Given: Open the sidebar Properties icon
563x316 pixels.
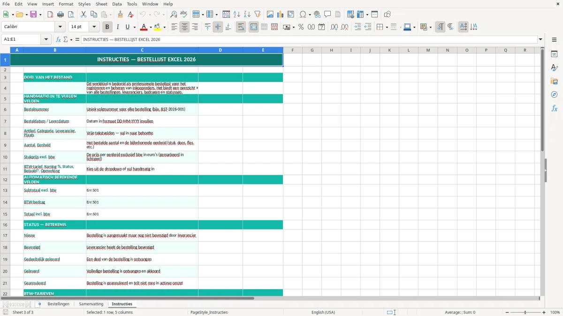Looking at the screenshot, I should (554, 54).
